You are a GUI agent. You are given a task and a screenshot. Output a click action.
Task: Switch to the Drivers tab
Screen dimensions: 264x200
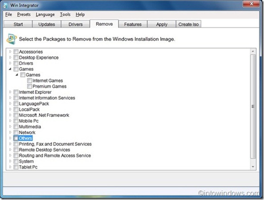tap(75, 24)
